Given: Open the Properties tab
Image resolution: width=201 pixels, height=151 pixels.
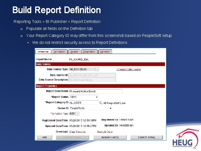Looking at the screenshot, I should point(89,52).
